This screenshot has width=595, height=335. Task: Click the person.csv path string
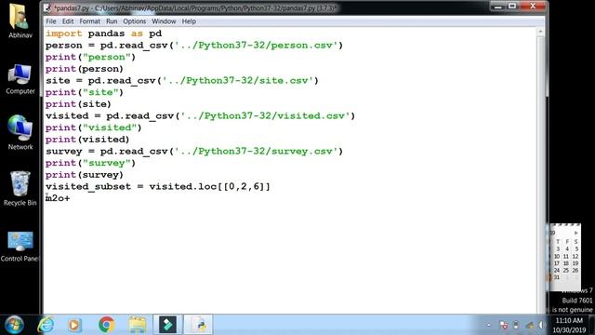[x=257, y=46]
